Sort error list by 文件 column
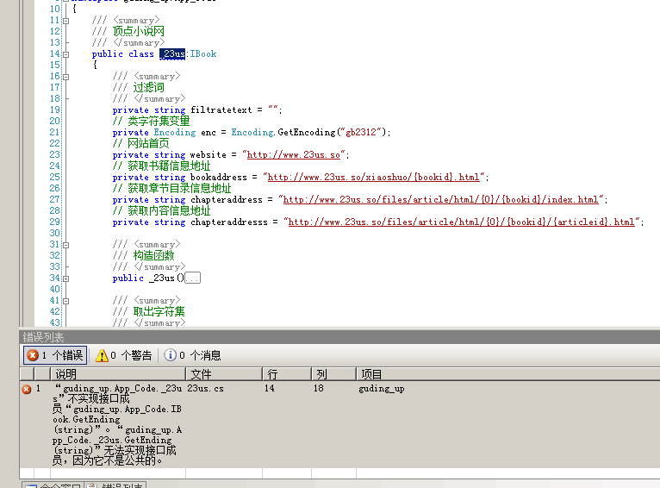The width and height of the screenshot is (660, 488). 224,374
